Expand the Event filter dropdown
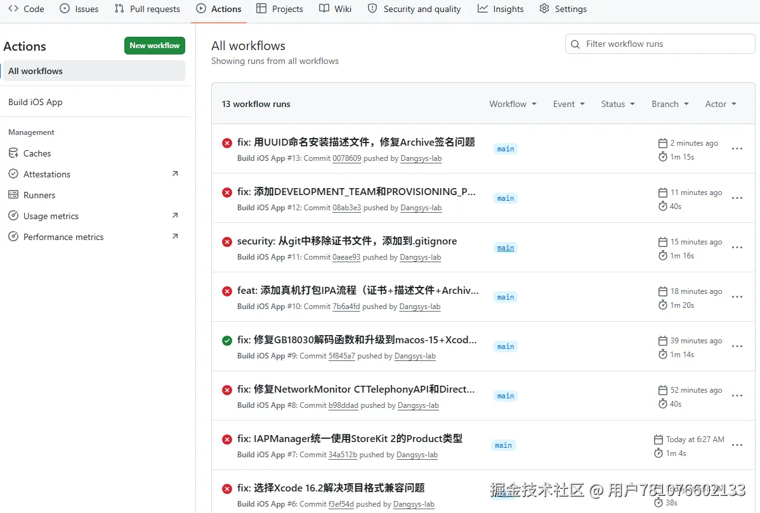This screenshot has width=760, height=513. [569, 104]
